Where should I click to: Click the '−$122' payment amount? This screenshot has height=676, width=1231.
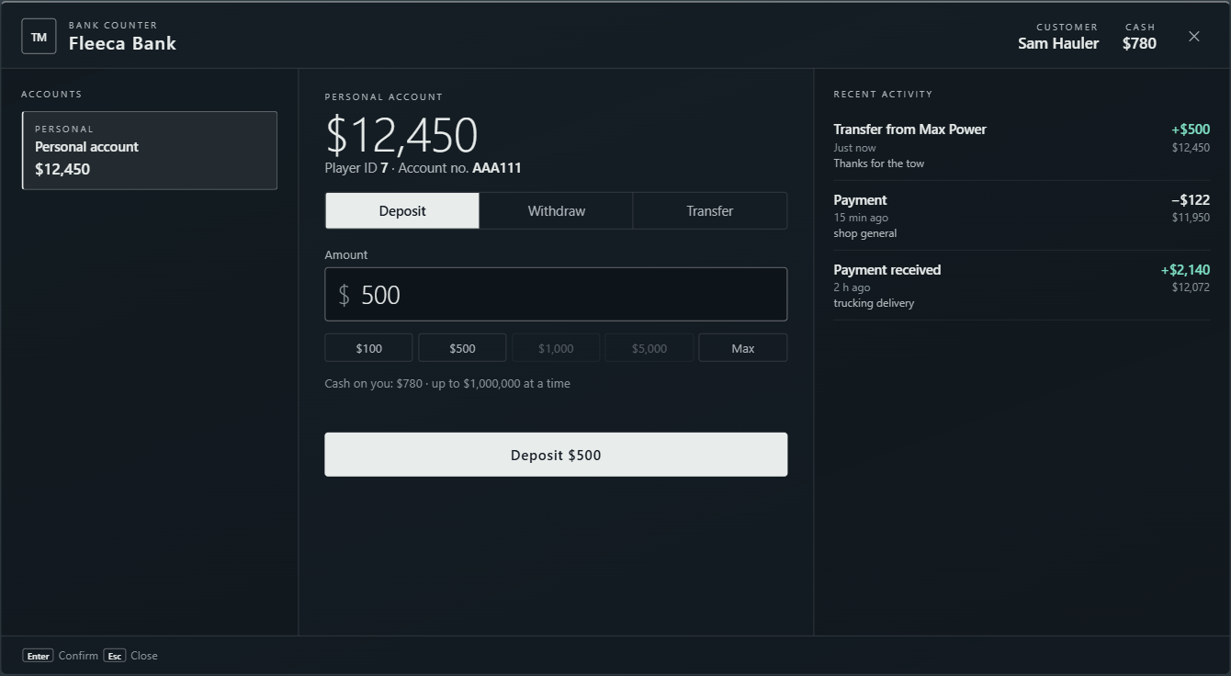click(1191, 200)
